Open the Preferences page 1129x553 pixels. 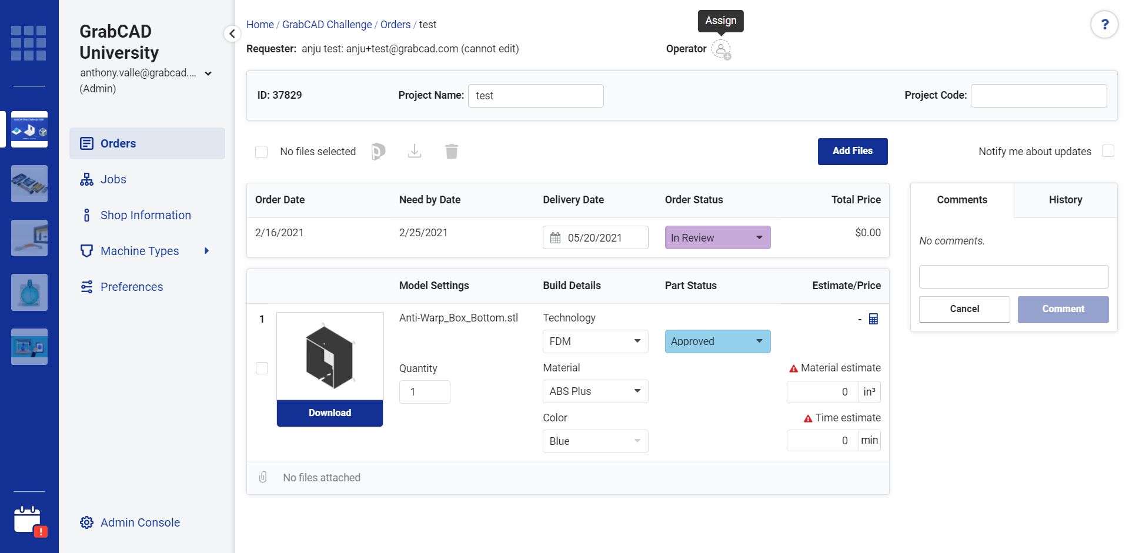(131, 287)
